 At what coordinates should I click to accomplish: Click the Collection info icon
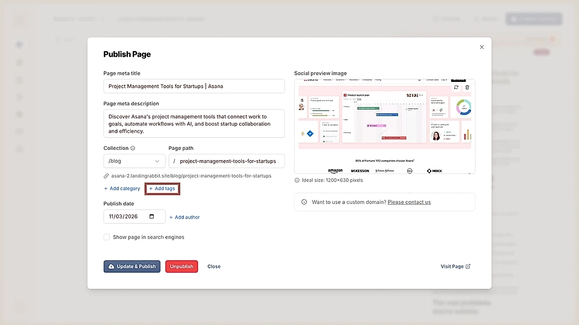point(133,148)
